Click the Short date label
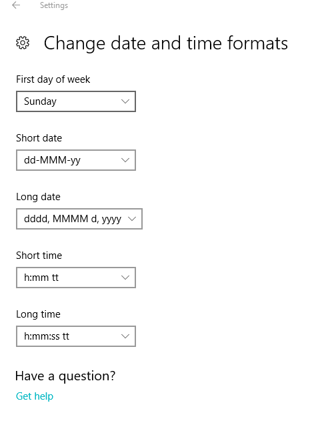Viewport: 328px width, 425px height. (x=39, y=138)
